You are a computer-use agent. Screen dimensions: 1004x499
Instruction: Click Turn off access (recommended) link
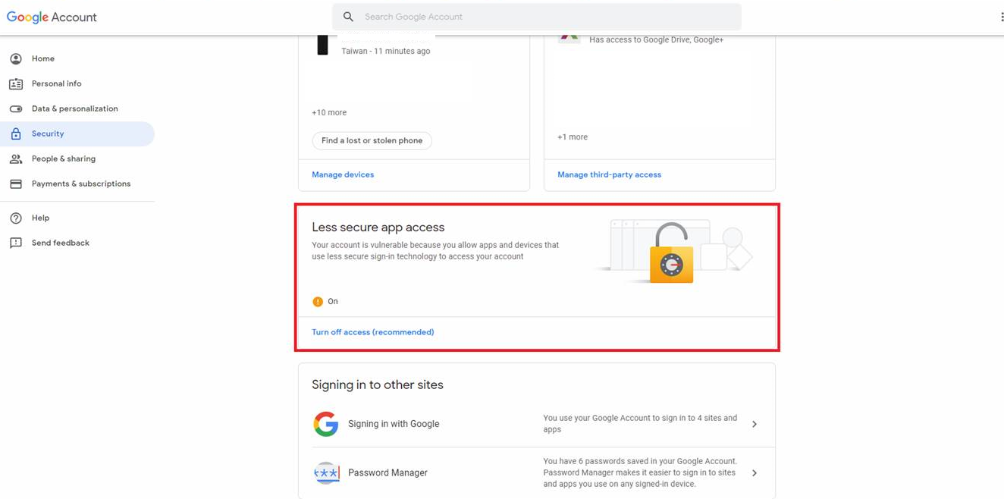(x=373, y=332)
